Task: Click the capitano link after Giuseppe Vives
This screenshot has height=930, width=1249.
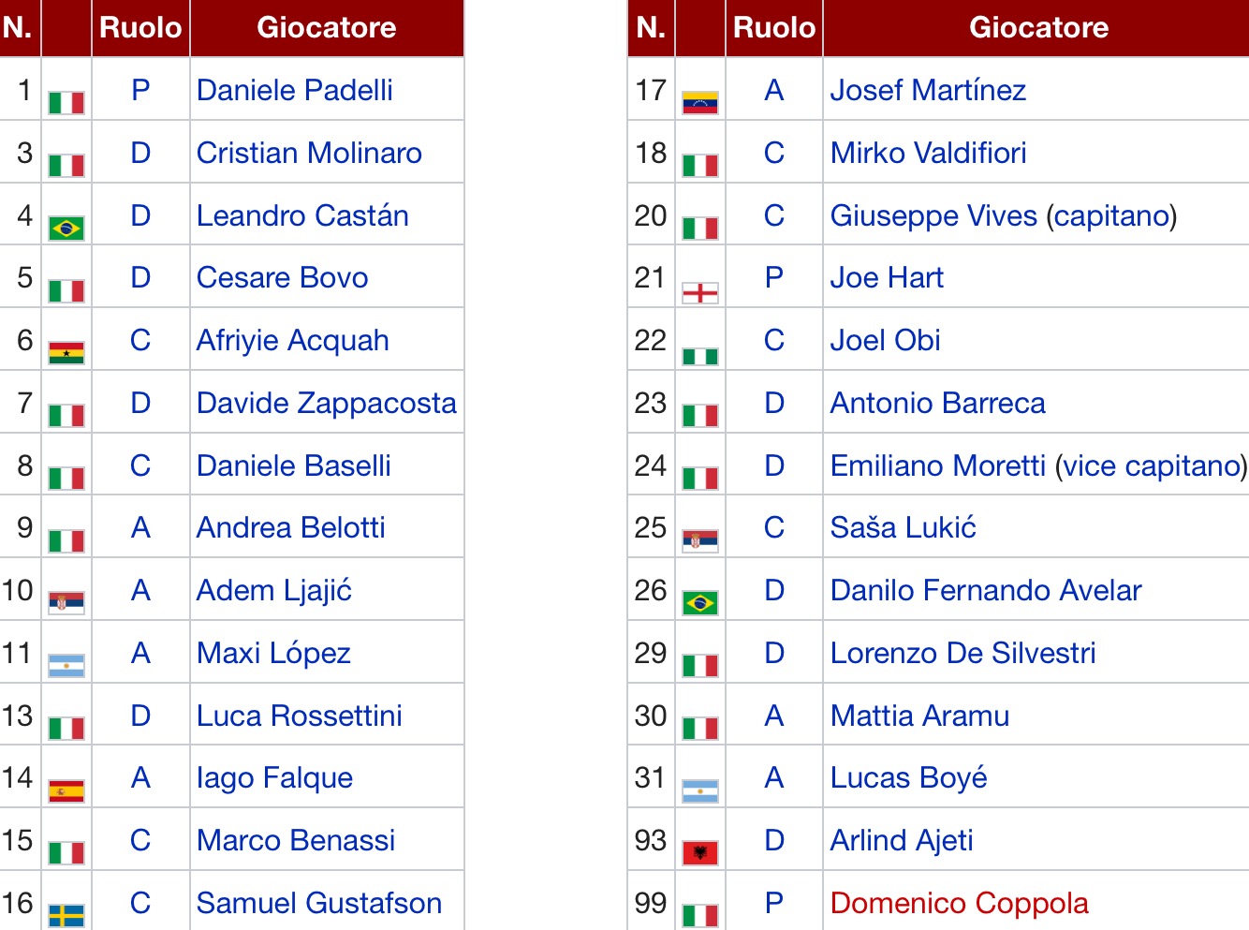Action: pyautogui.click(x=1110, y=215)
